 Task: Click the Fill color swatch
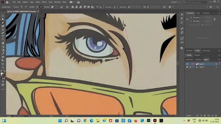point(2,74)
